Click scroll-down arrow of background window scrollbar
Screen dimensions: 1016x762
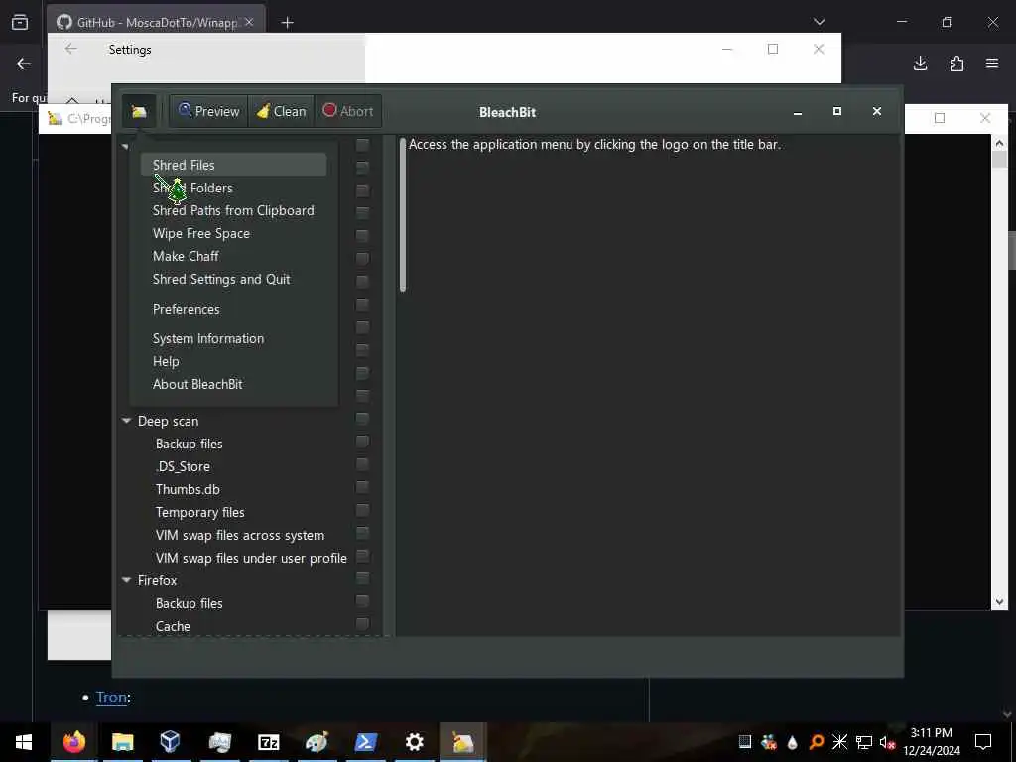(999, 602)
